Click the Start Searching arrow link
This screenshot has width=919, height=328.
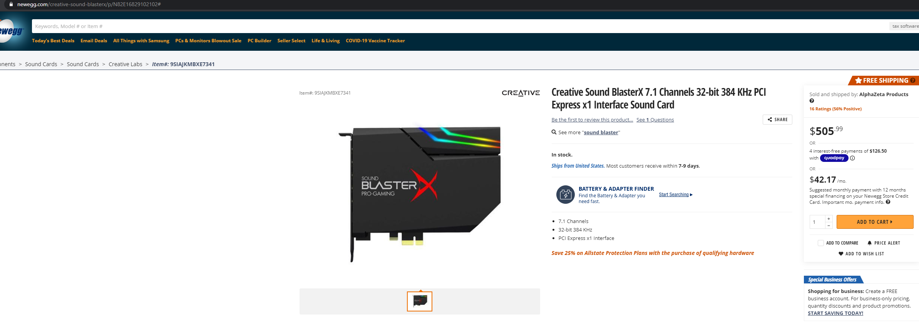point(676,195)
